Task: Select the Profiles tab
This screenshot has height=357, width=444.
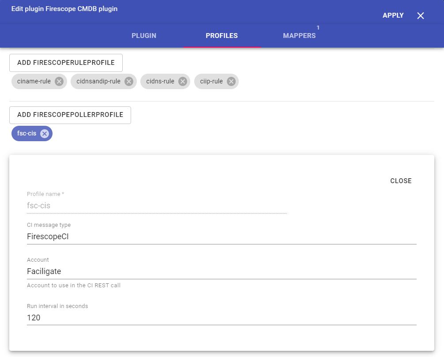Action: click(222, 36)
